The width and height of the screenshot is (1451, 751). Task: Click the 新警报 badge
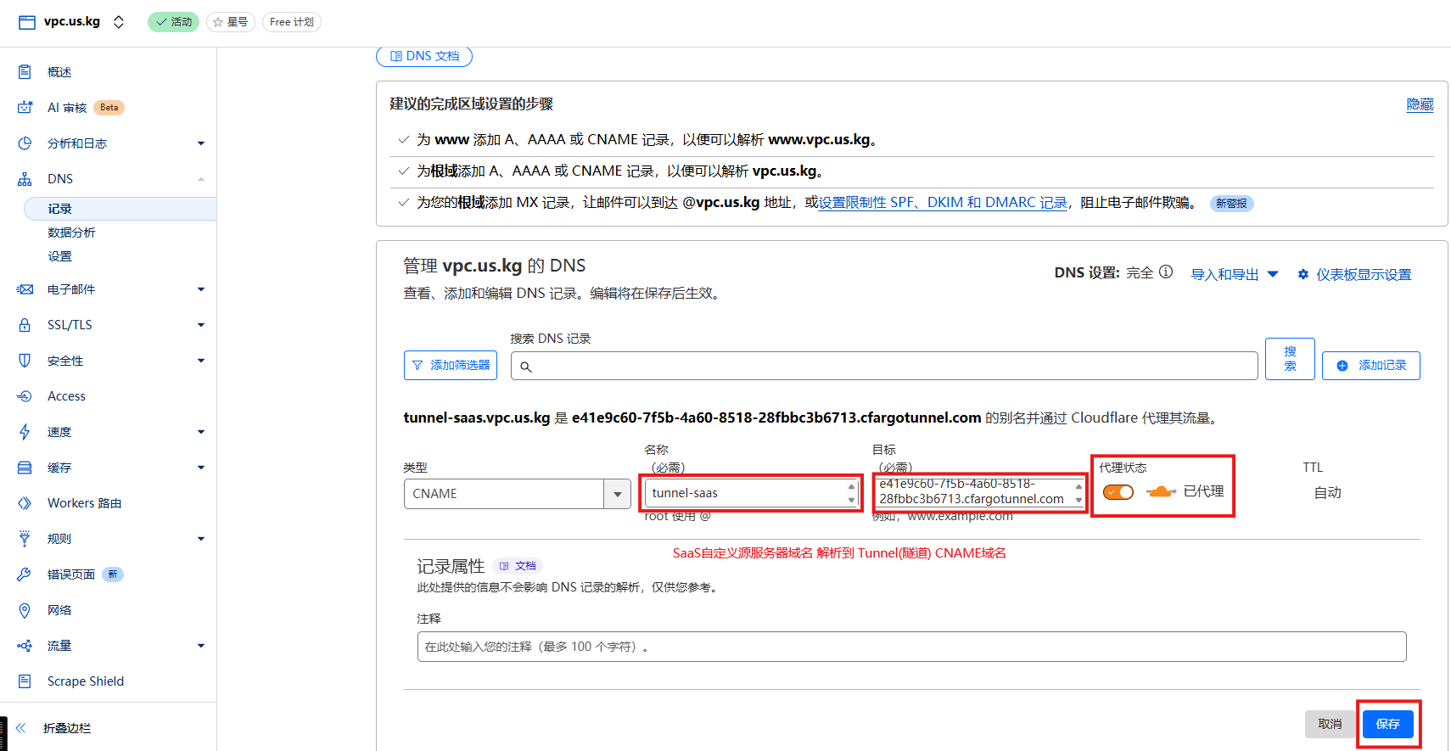1231,204
